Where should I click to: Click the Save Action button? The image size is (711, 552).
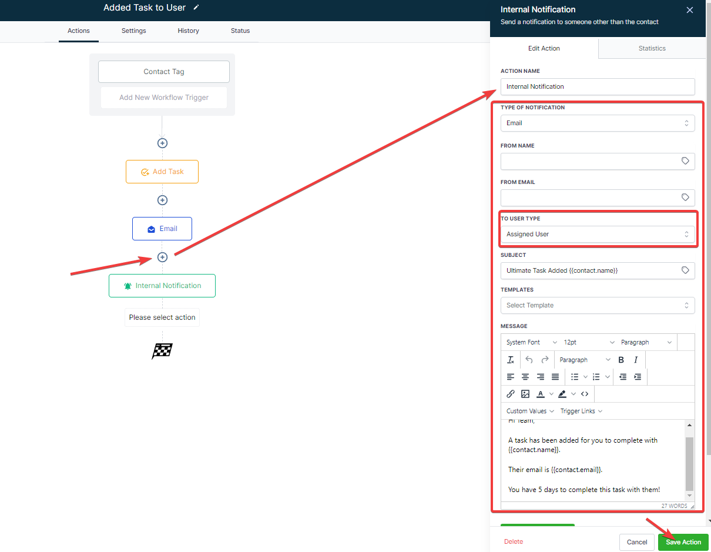point(683,542)
